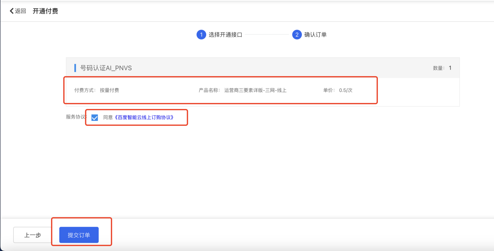Click the 单价 label

pyautogui.click(x=329, y=90)
